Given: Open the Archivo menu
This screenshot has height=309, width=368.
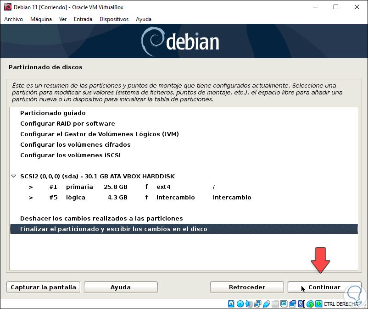Looking at the screenshot, I should click(13, 19).
